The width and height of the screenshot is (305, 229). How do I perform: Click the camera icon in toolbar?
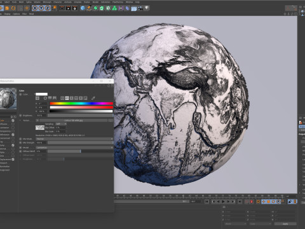(x=140, y=8)
